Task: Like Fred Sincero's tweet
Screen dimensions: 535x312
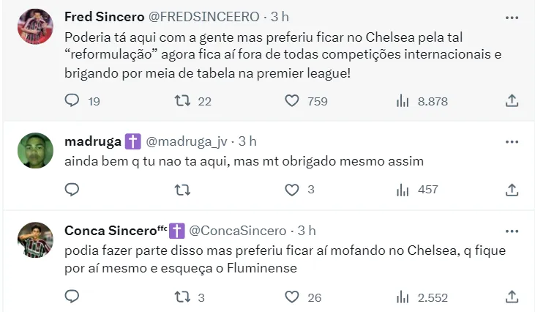Action: [292, 101]
